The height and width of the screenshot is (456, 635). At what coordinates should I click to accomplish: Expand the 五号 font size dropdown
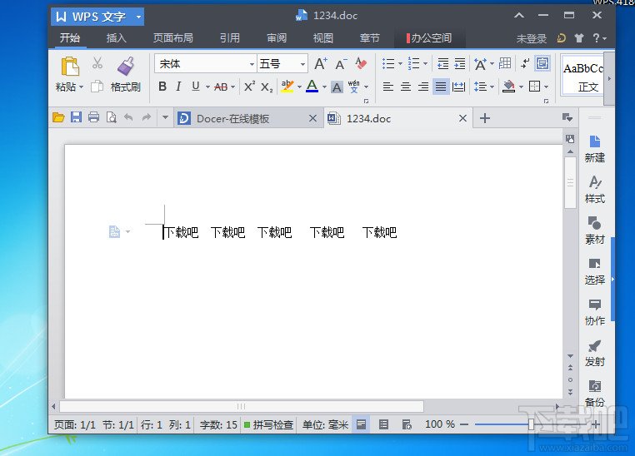click(x=302, y=64)
